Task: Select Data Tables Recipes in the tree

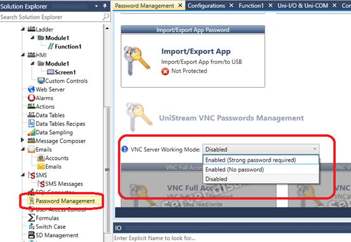Action: coord(60,123)
